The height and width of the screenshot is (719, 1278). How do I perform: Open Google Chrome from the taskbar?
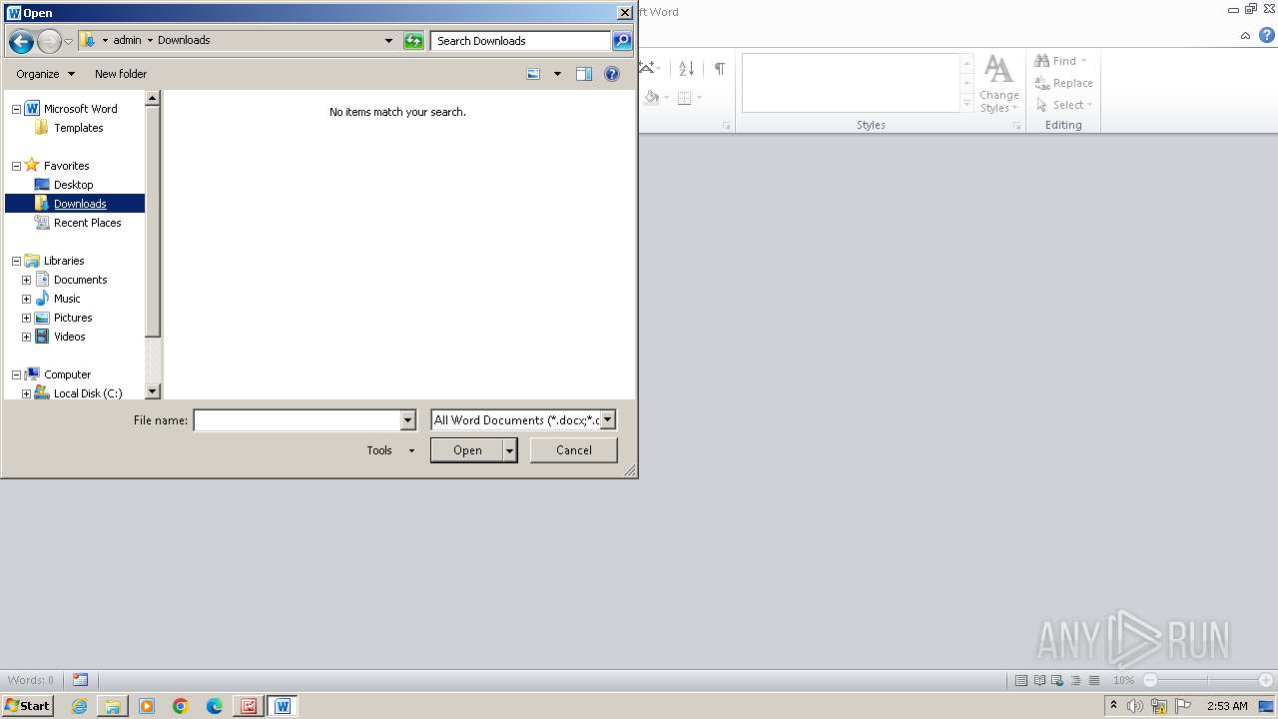click(x=181, y=706)
